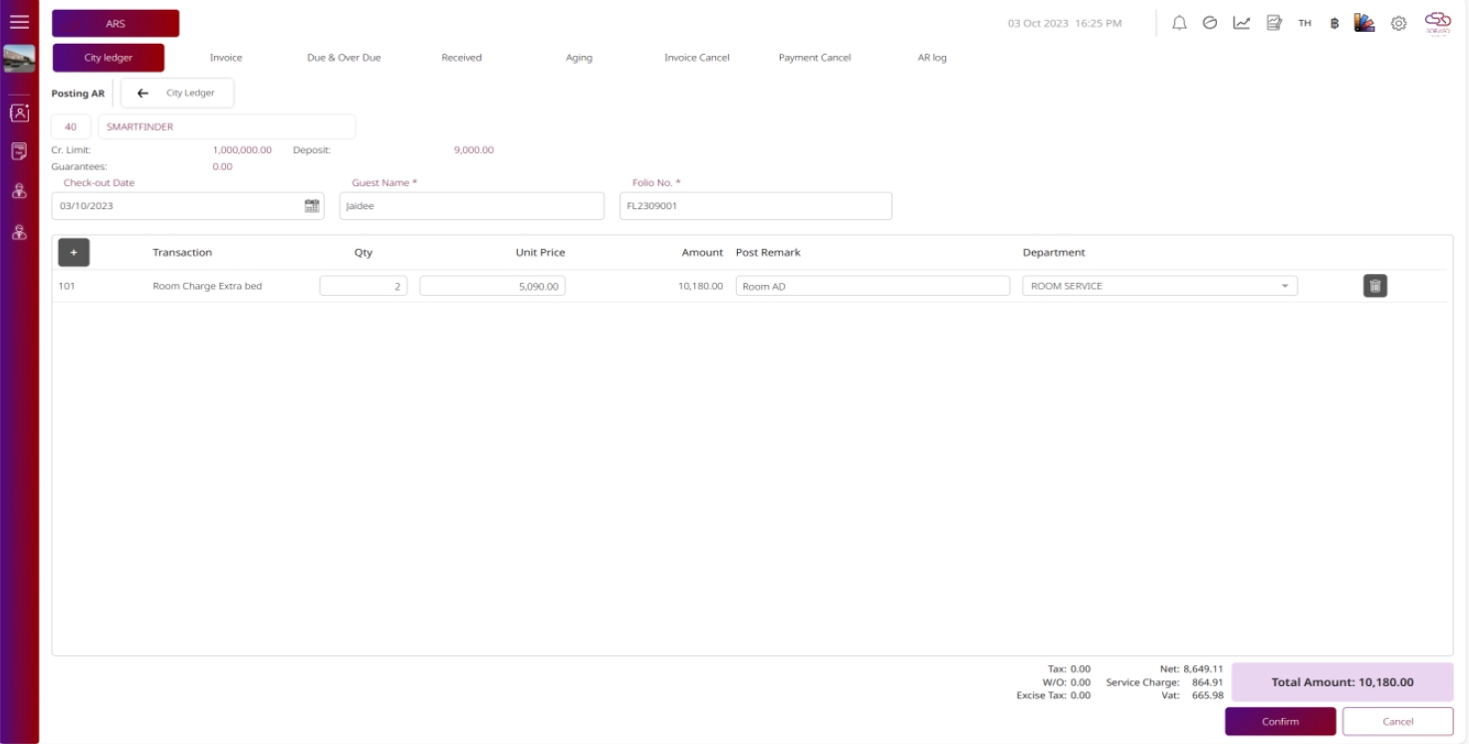
Task: Switch language with the TH selector
Action: pyautogui.click(x=1305, y=23)
